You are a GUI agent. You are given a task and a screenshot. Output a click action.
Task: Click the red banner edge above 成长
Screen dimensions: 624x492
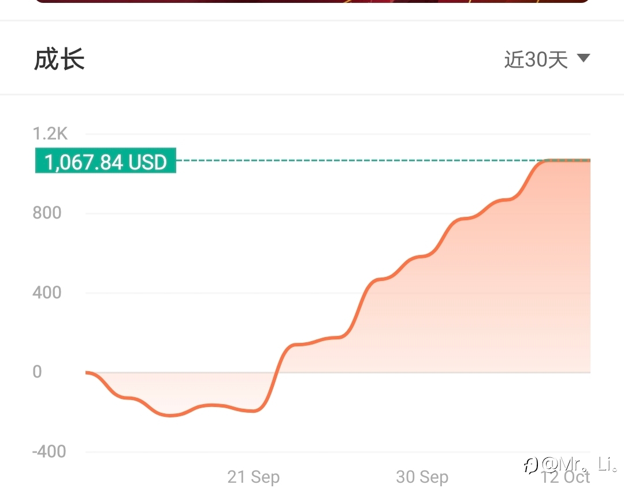coord(312,1)
